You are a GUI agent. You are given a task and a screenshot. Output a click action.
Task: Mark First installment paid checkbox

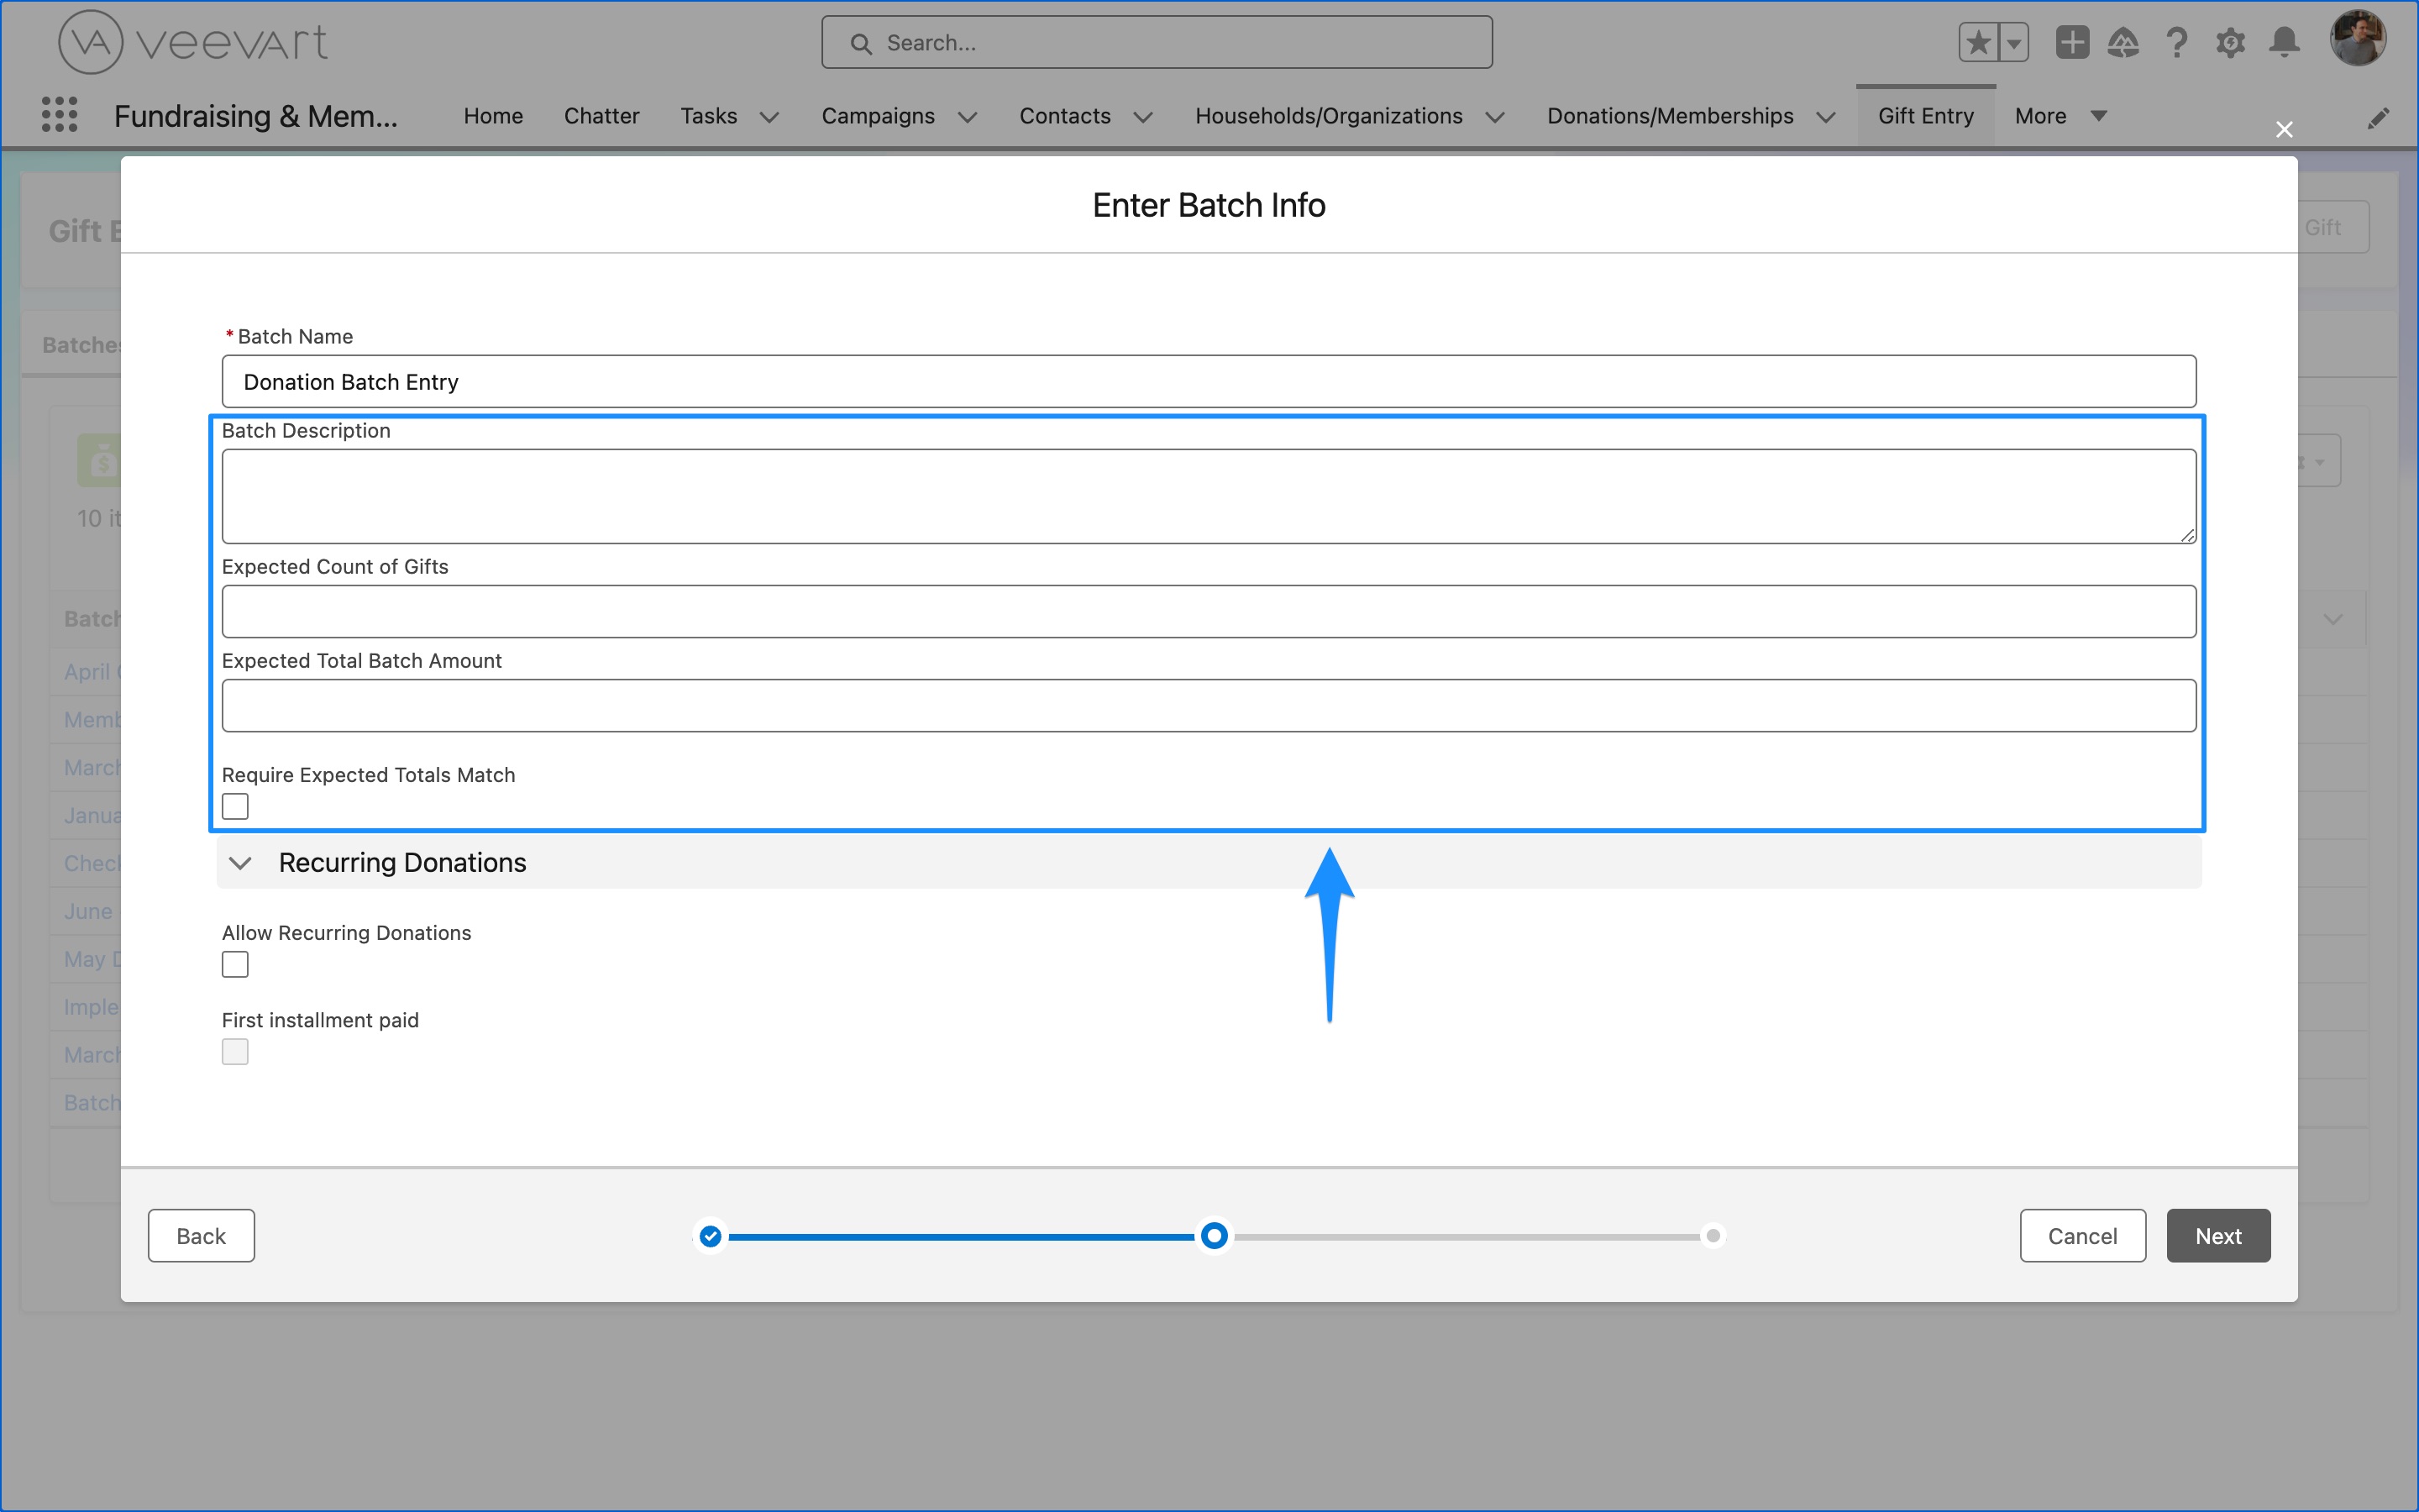click(235, 1051)
